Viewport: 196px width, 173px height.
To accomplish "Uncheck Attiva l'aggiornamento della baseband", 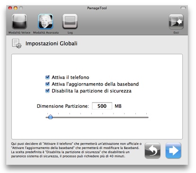I will (x=47, y=84).
